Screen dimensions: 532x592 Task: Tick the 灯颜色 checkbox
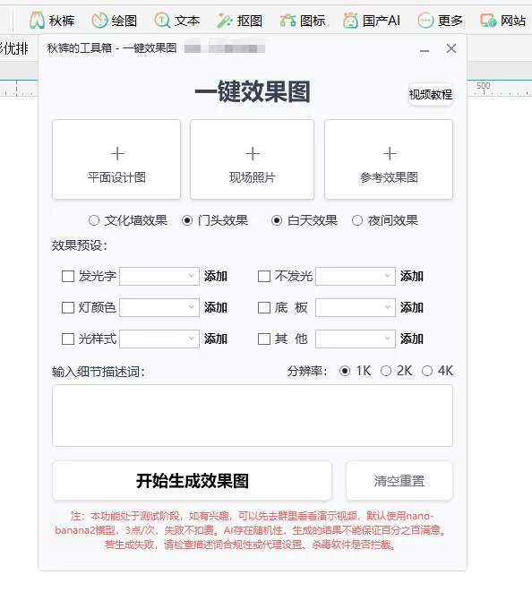[x=68, y=308]
